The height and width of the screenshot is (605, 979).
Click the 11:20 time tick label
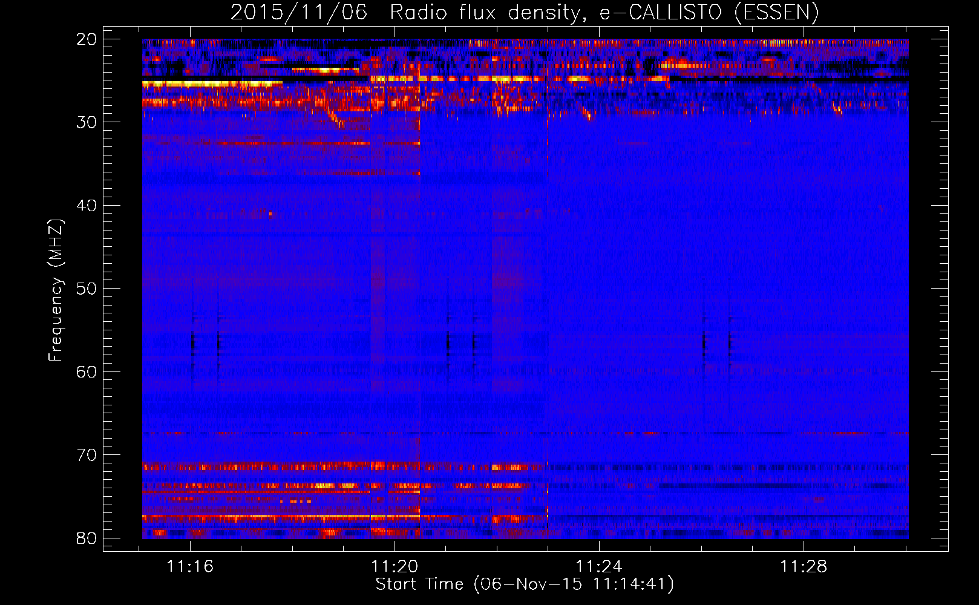click(x=395, y=567)
